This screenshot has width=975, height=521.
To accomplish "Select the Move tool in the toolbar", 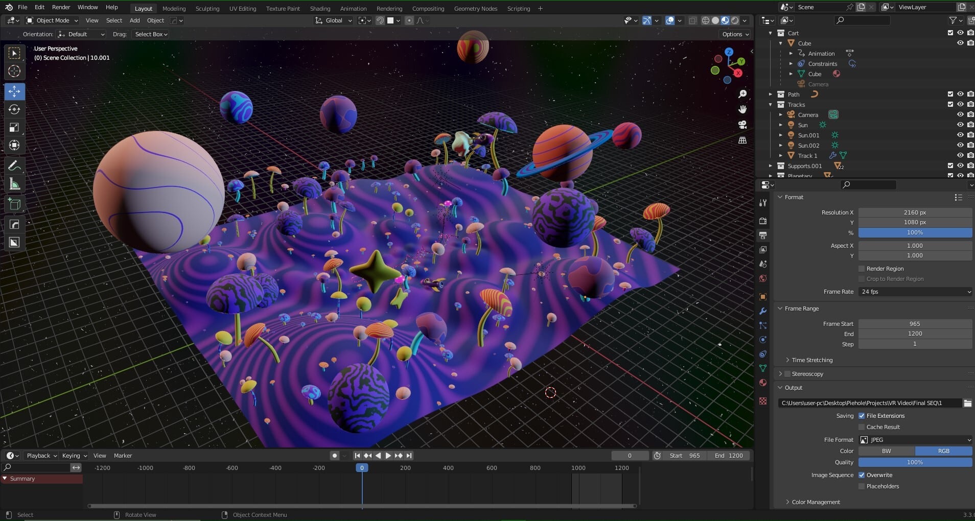I will click(14, 91).
